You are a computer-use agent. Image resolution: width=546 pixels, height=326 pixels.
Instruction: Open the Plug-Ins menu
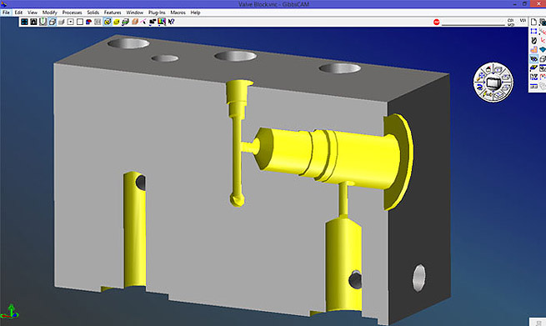click(x=157, y=13)
